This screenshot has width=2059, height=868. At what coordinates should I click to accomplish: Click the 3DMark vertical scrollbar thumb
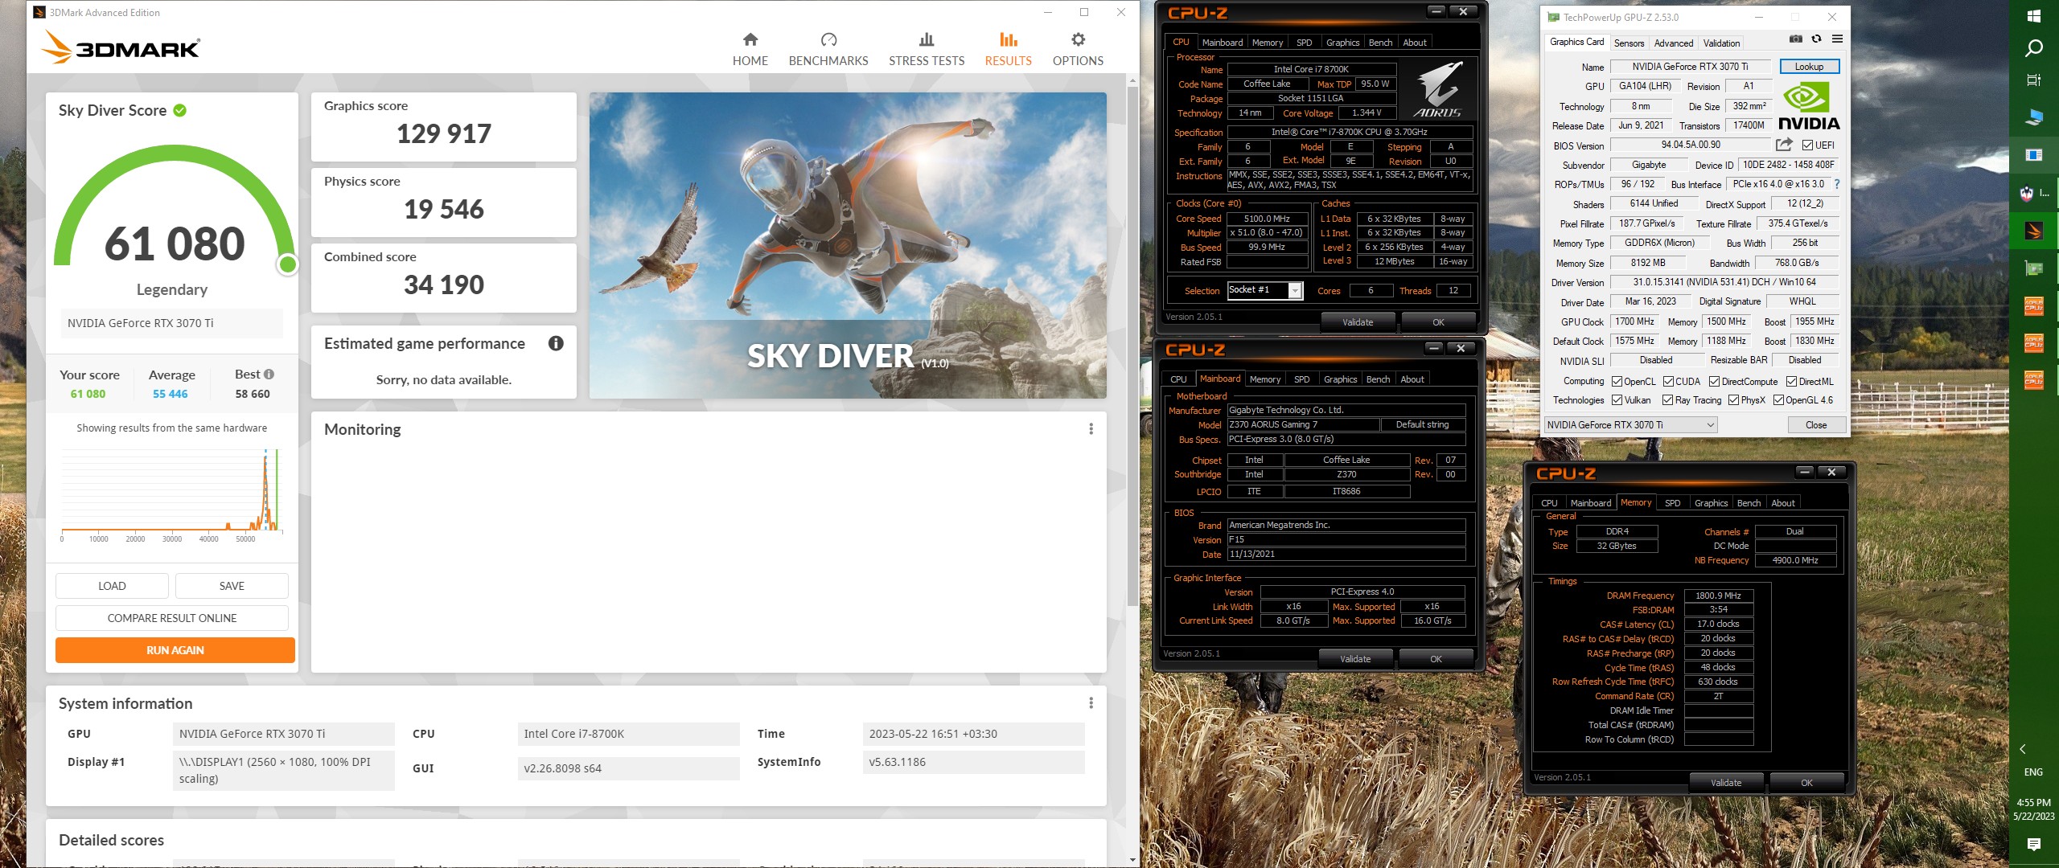[1132, 346]
